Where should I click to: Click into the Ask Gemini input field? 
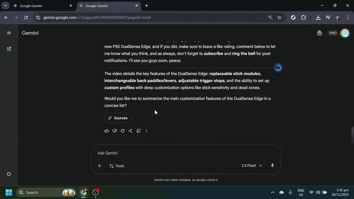186,153
